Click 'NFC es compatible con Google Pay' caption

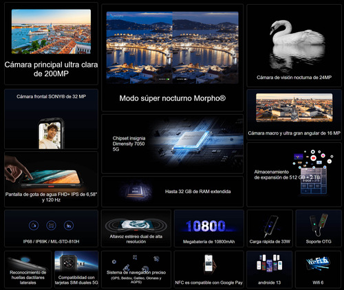point(208,282)
